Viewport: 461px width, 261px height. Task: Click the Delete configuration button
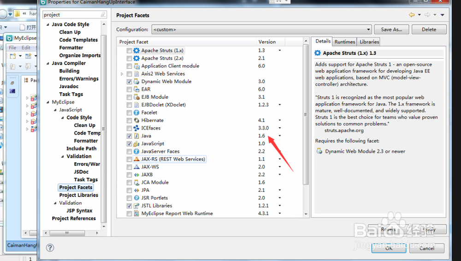pyautogui.click(x=429, y=30)
